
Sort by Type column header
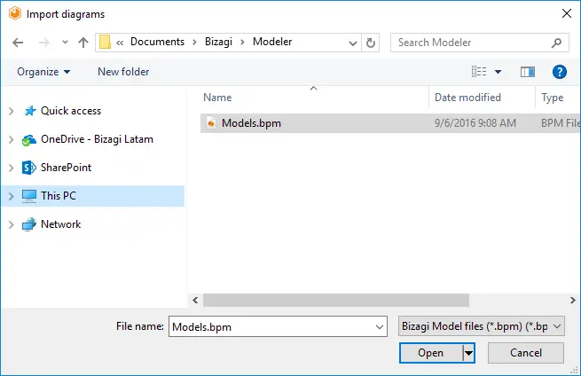[x=552, y=98]
